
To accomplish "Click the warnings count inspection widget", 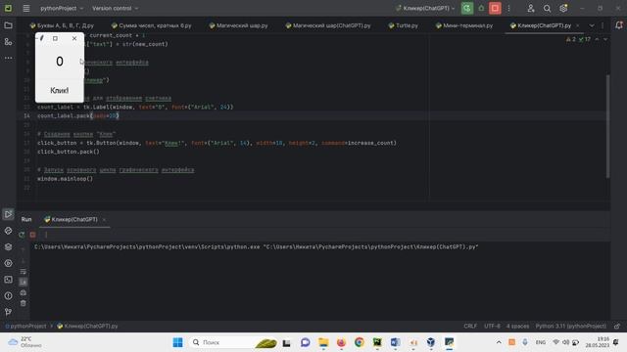I will point(578,39).
